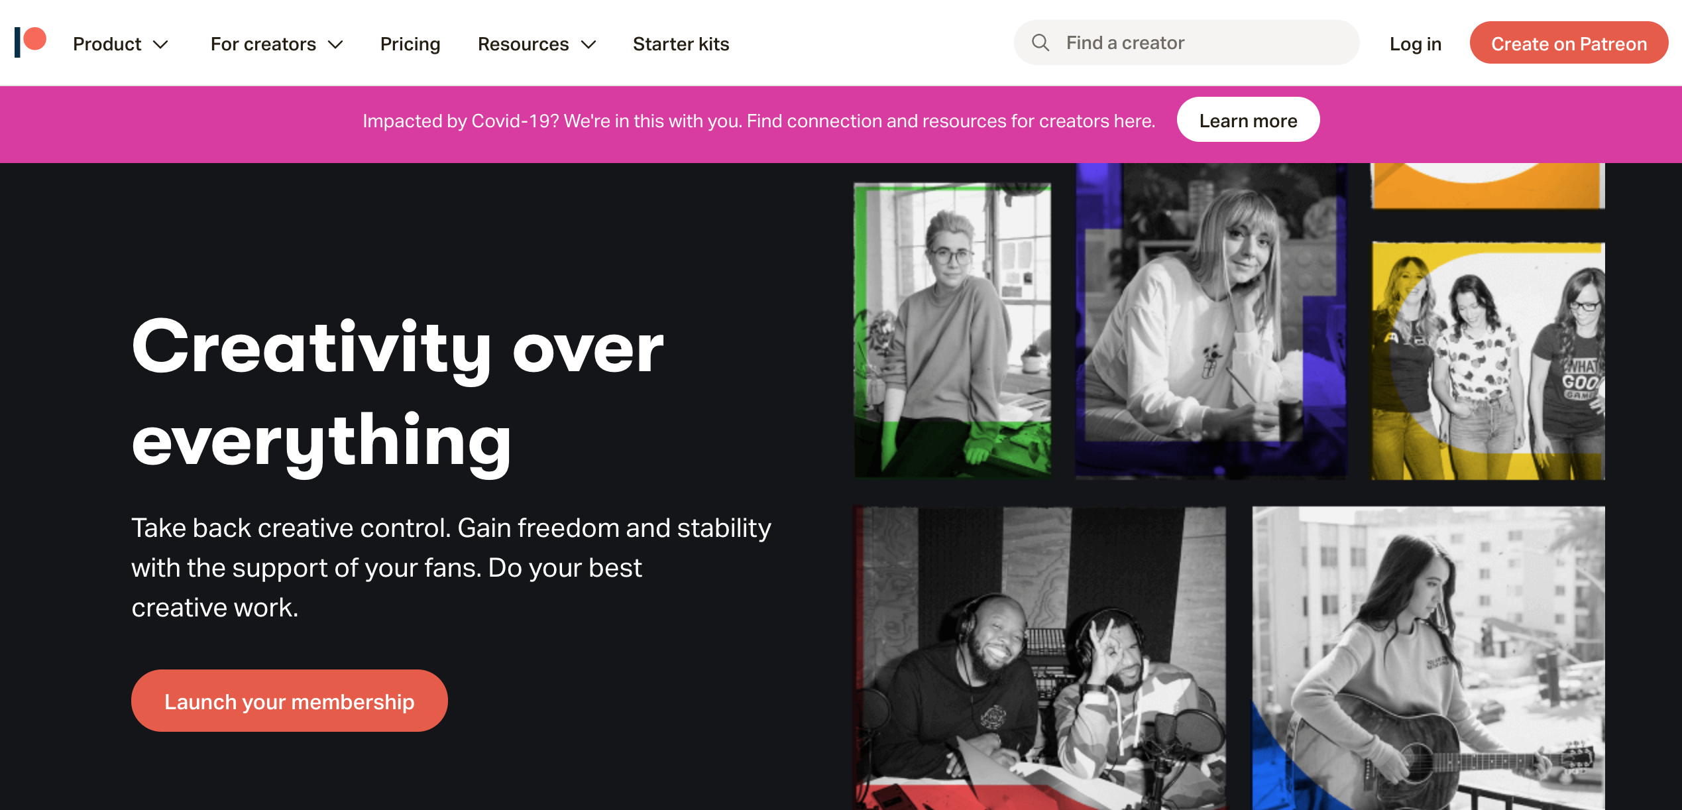Focus the Find a creator search field

[x=1186, y=43]
